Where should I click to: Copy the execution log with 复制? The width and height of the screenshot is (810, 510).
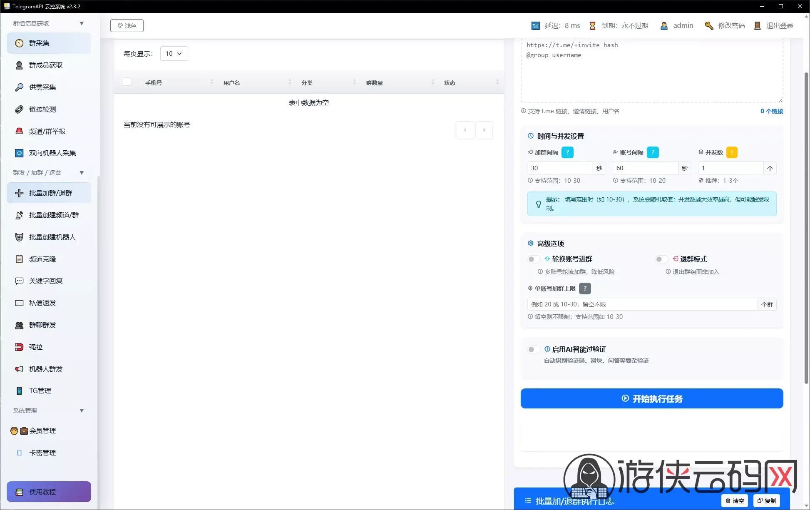767,501
